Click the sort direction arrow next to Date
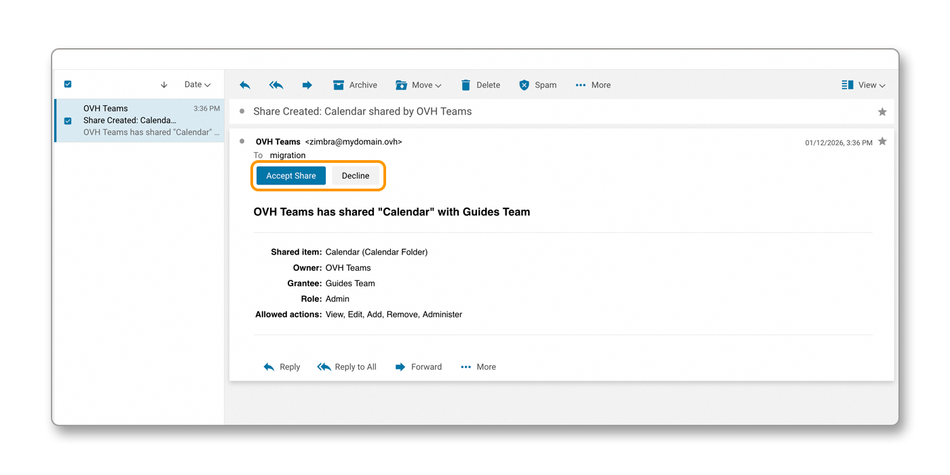The height and width of the screenshot is (475, 950). (164, 84)
